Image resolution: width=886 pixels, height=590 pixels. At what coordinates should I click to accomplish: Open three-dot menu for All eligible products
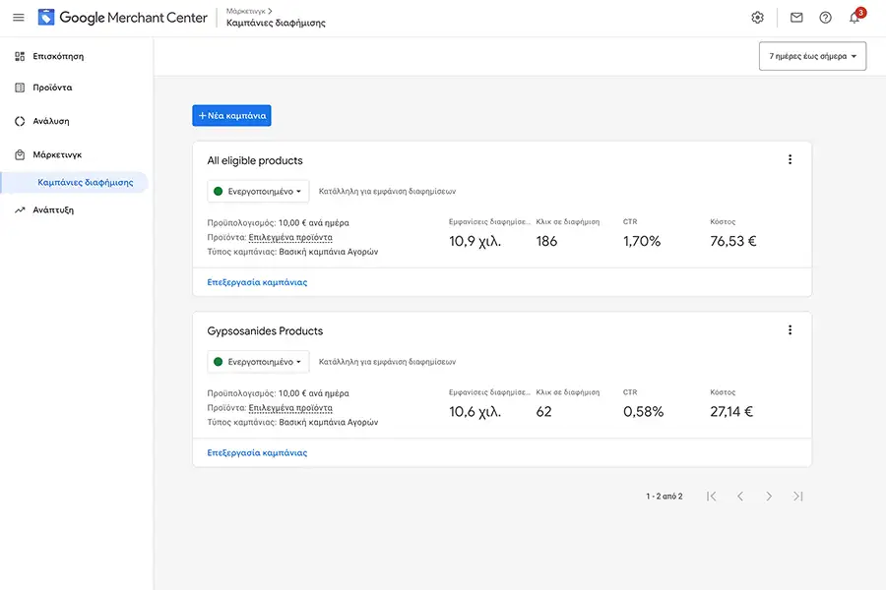[790, 159]
